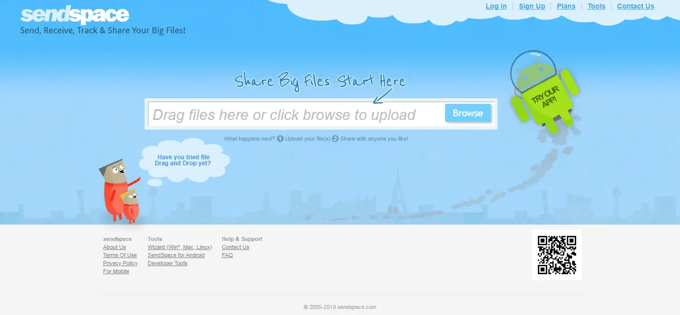This screenshot has width=680, height=315.
Task: Click the 'Share Big Files. Start Here' handwriting
Action: (320, 82)
